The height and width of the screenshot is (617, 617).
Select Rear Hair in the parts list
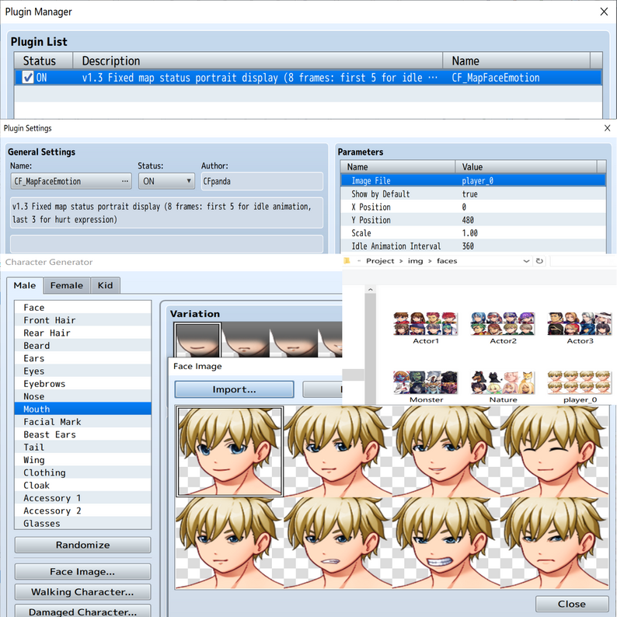(82, 333)
